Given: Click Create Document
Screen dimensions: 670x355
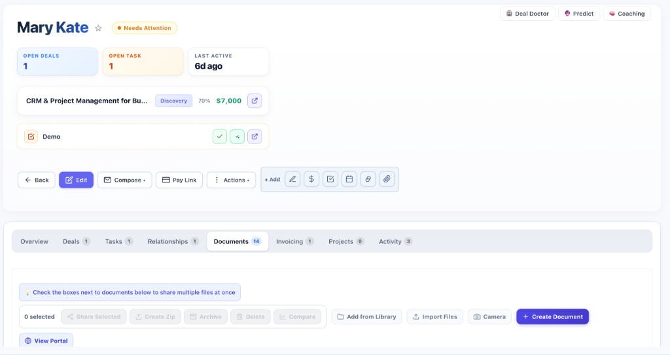Looking at the screenshot, I should coord(552,317).
